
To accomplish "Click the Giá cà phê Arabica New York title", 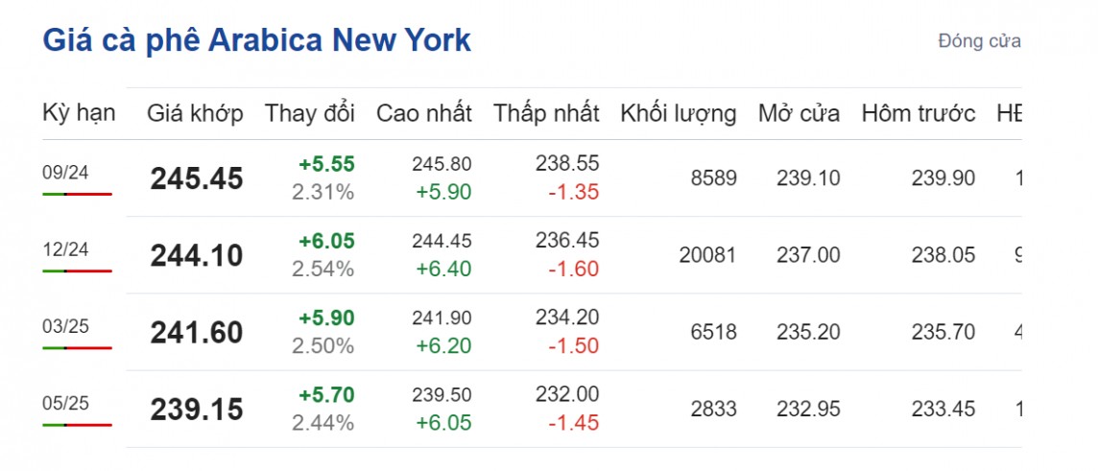I will click(x=256, y=41).
